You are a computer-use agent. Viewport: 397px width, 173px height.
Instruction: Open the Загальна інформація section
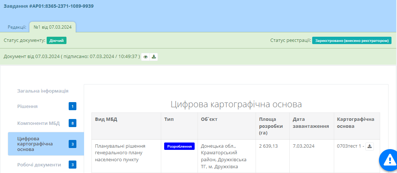tap(43, 91)
